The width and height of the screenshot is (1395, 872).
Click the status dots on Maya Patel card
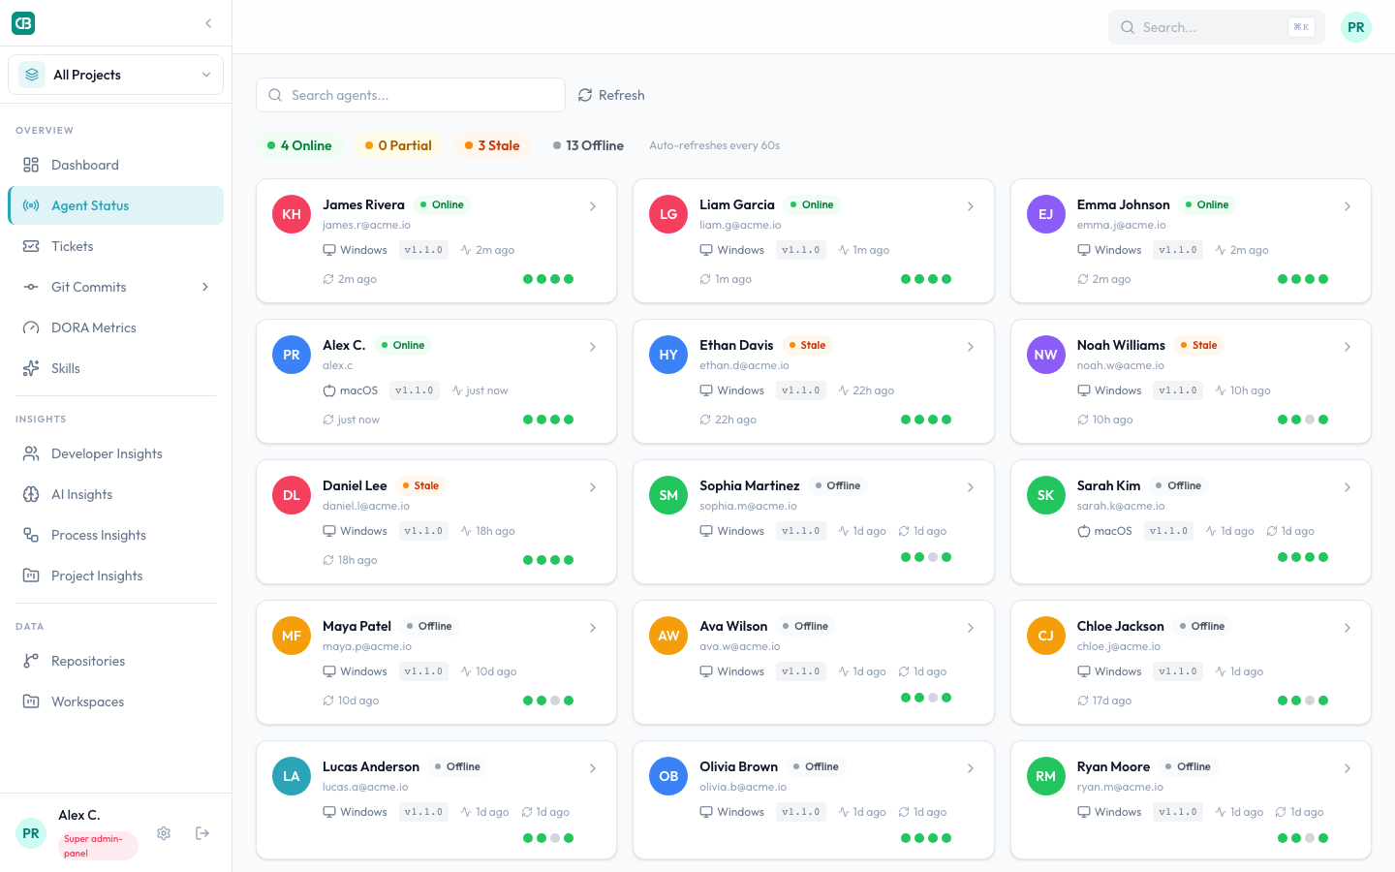click(548, 701)
